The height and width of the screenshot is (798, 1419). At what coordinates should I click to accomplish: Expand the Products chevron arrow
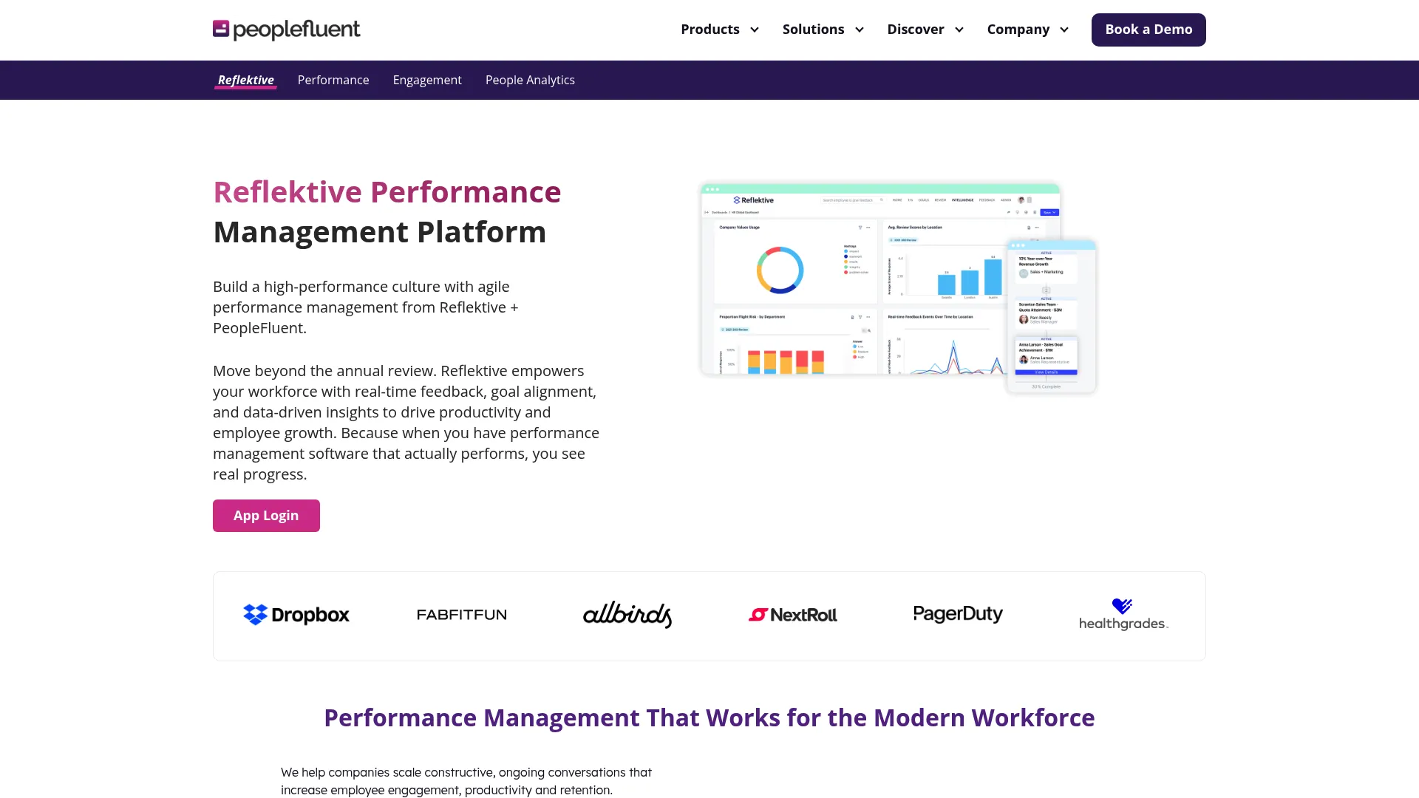[x=755, y=30]
